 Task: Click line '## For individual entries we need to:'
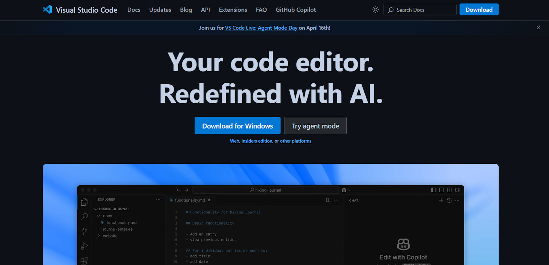click(x=226, y=251)
